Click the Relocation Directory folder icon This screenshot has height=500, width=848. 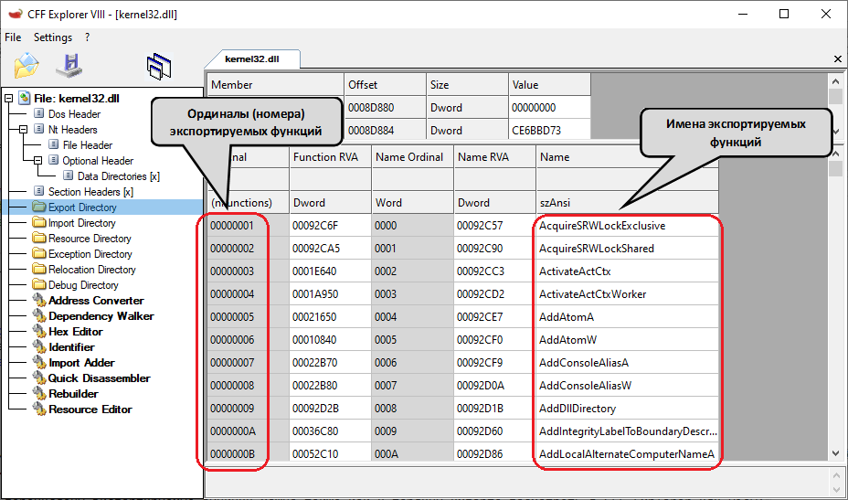point(39,269)
